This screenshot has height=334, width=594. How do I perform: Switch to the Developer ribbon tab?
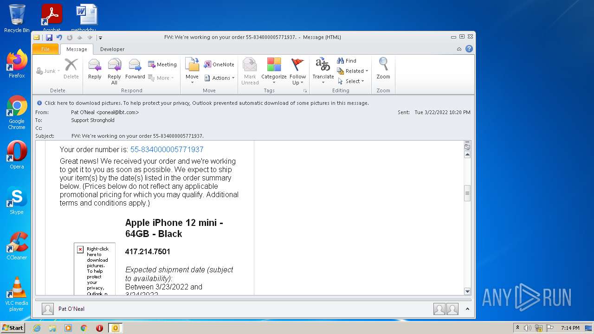(x=112, y=49)
